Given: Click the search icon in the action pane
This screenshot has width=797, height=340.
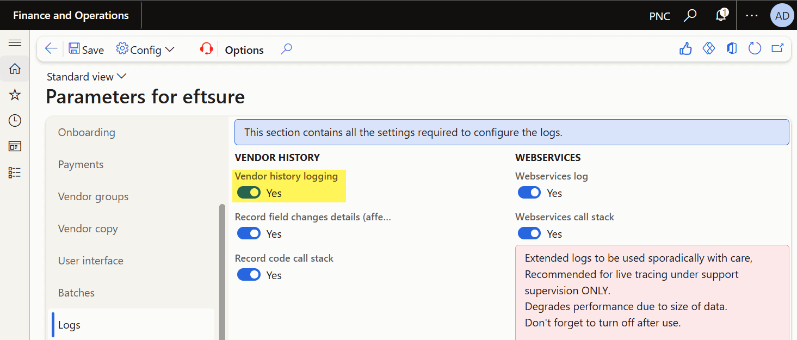Looking at the screenshot, I should [x=286, y=49].
